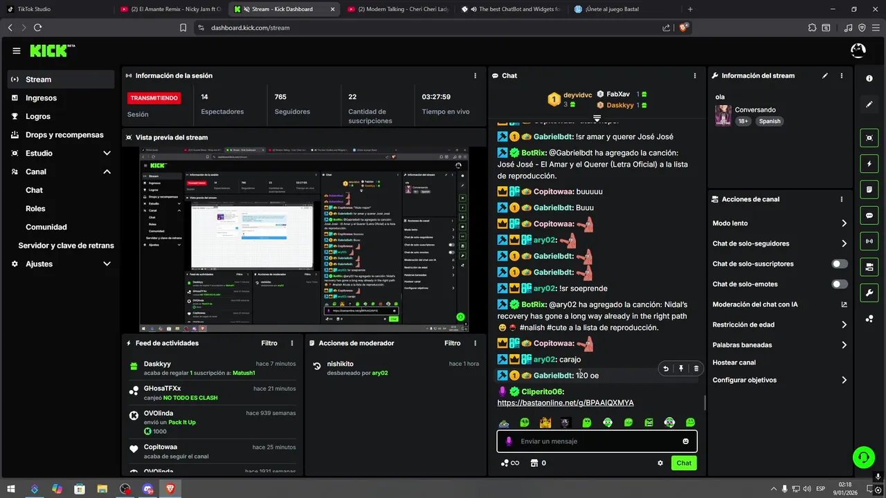Open OBS Studio from taskbar
The height and width of the screenshot is (498, 886).
[x=125, y=488]
